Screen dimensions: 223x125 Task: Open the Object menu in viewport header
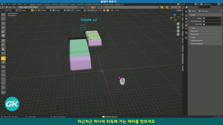click(36, 7)
